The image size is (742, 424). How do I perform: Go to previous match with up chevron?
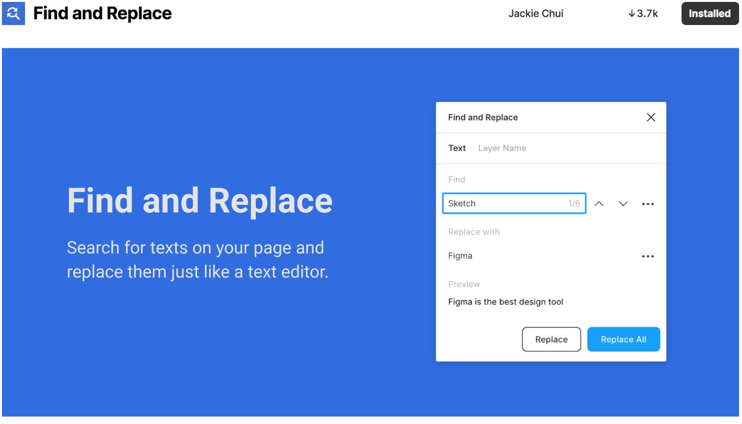pyautogui.click(x=599, y=204)
